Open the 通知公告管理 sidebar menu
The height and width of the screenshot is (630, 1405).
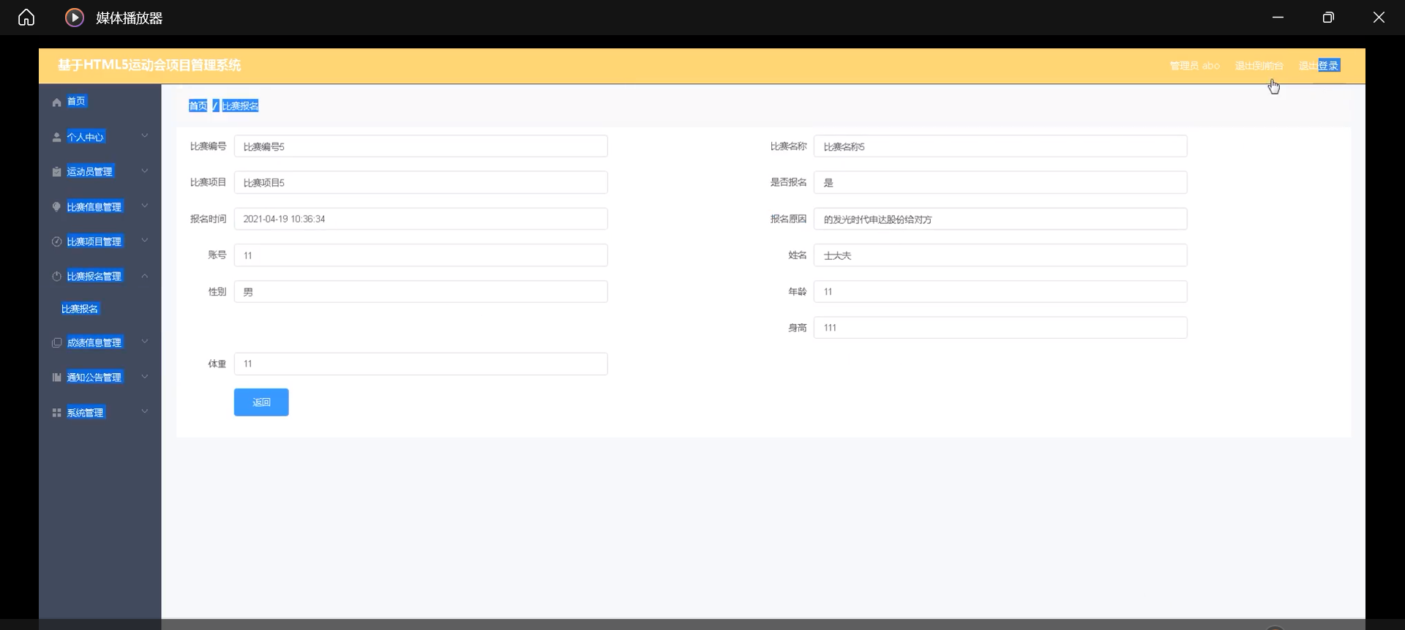tap(94, 378)
